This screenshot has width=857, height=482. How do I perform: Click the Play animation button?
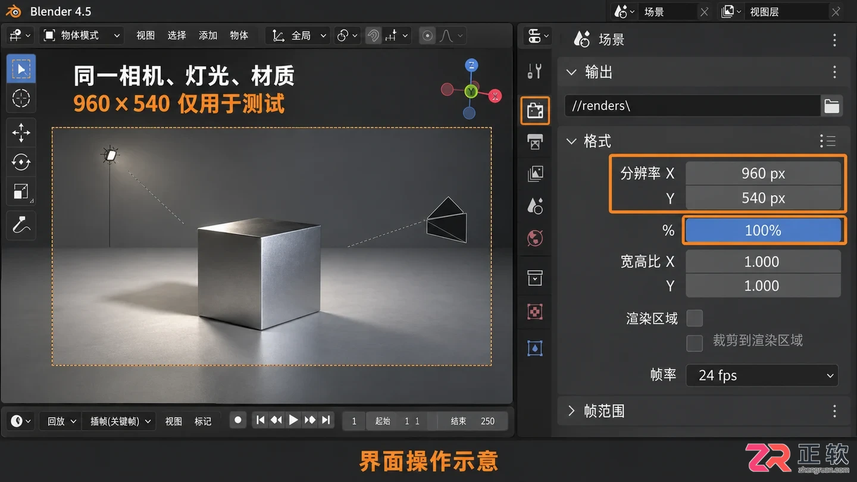pos(293,420)
